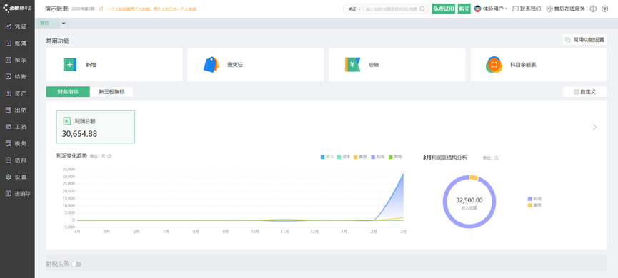Toggle the 其他 legend swatch
618x278 pixels.
(391, 157)
